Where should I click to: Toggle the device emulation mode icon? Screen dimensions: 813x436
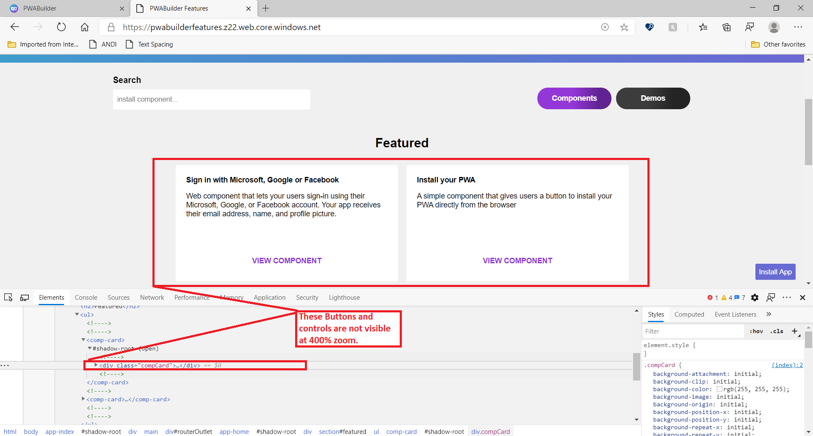tap(24, 297)
